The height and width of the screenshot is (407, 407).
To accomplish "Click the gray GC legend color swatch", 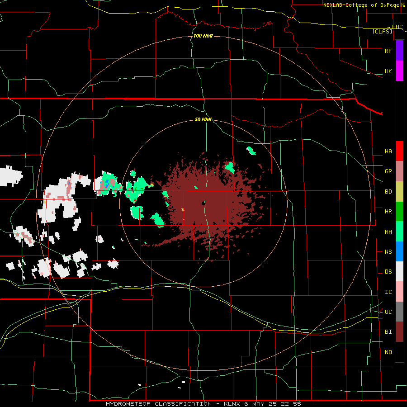I will (x=399, y=312).
